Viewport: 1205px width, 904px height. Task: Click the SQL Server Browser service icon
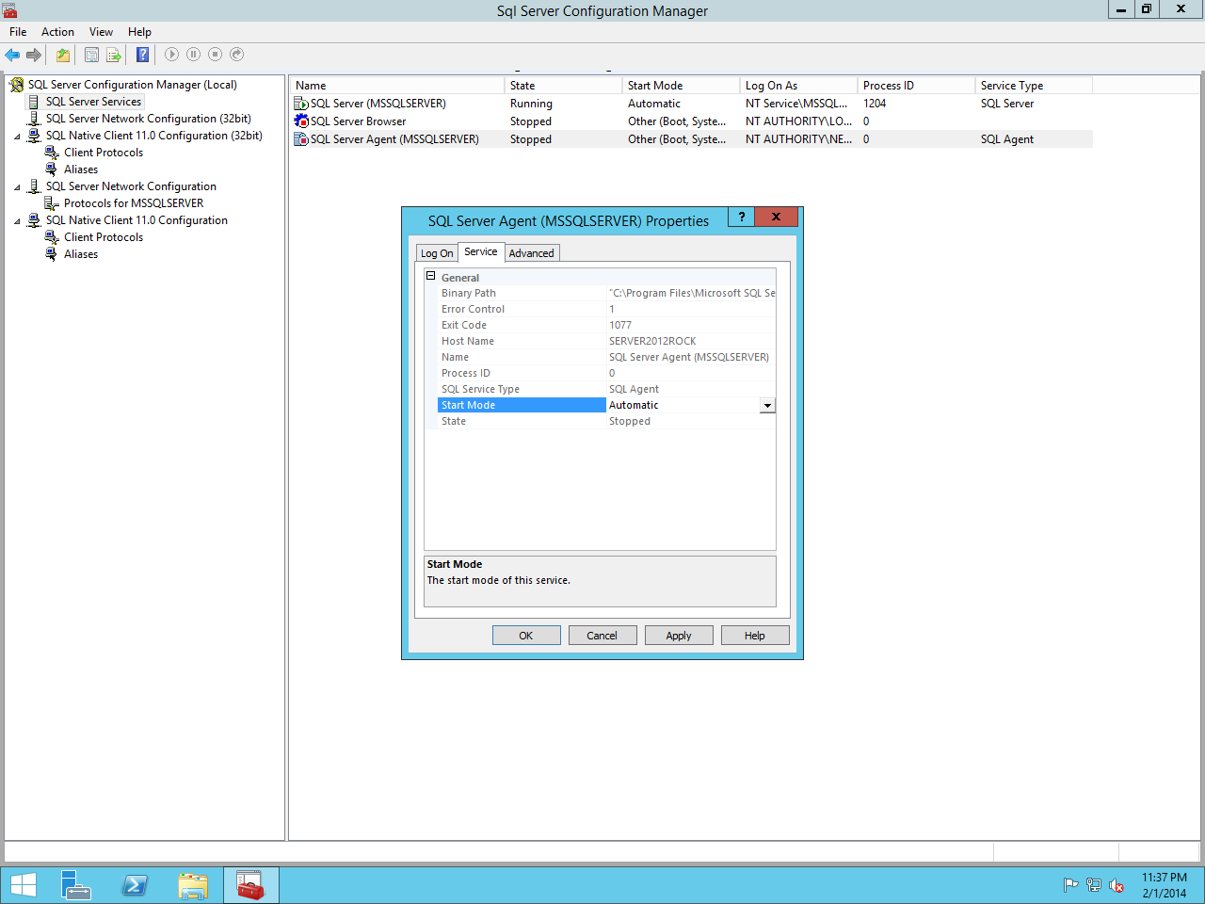pos(301,121)
